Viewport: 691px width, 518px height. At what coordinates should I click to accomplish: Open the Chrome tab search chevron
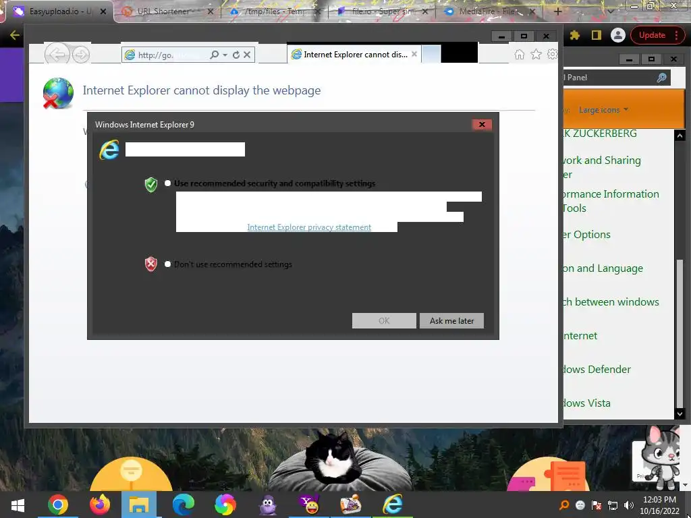611,11
